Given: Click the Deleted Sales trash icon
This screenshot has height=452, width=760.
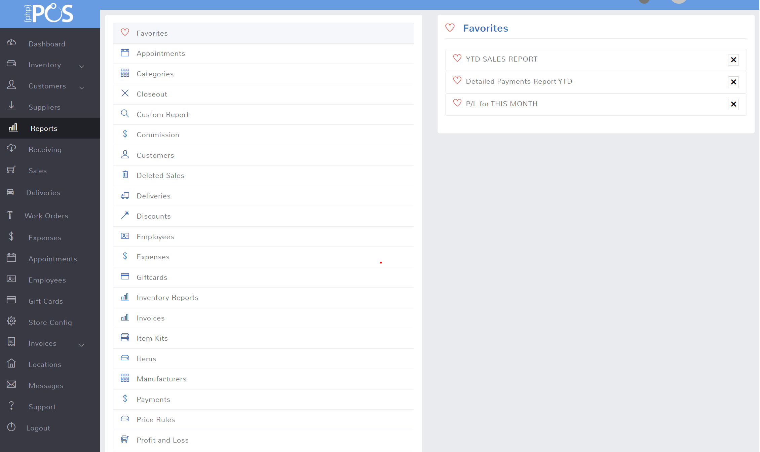Looking at the screenshot, I should (x=125, y=175).
